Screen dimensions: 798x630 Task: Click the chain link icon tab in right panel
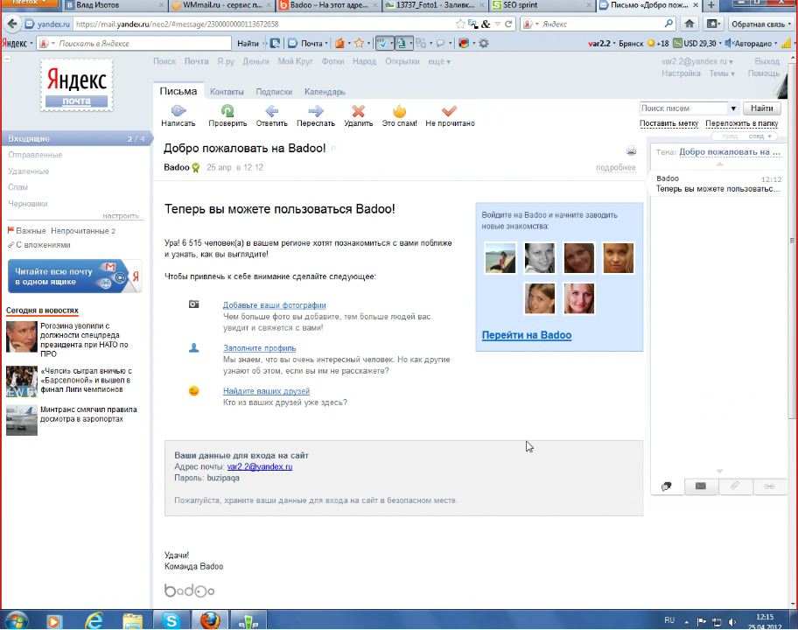pos(769,486)
